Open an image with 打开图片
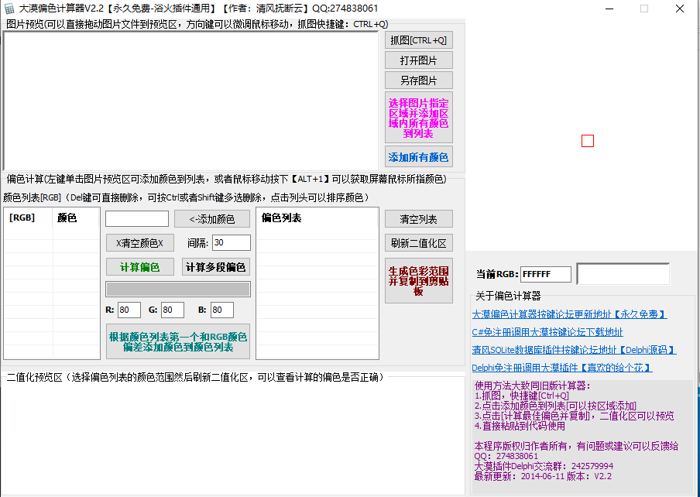The height and width of the screenshot is (497, 700). click(418, 60)
